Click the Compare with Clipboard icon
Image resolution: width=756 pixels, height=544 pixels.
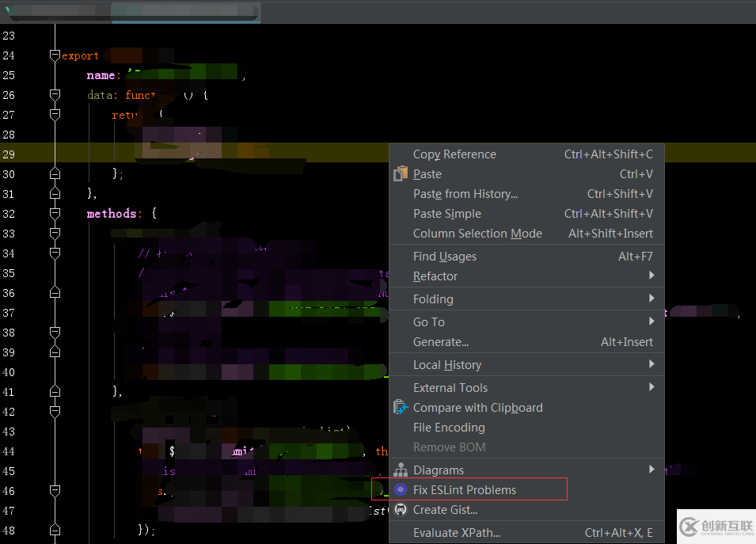[401, 408]
